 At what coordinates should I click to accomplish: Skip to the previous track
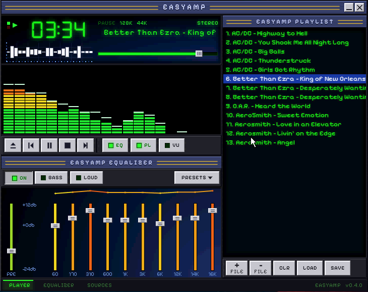(31, 145)
